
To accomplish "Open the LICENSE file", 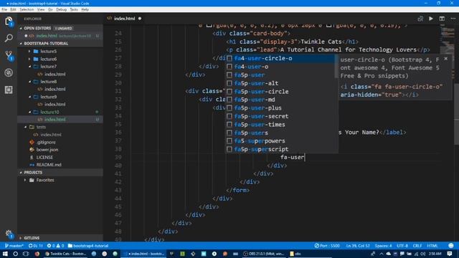I will [x=60, y=157].
